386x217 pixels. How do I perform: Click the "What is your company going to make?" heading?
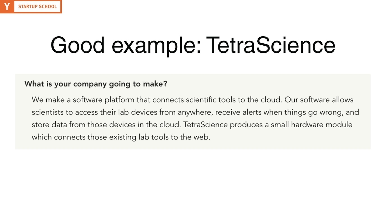[96, 85]
